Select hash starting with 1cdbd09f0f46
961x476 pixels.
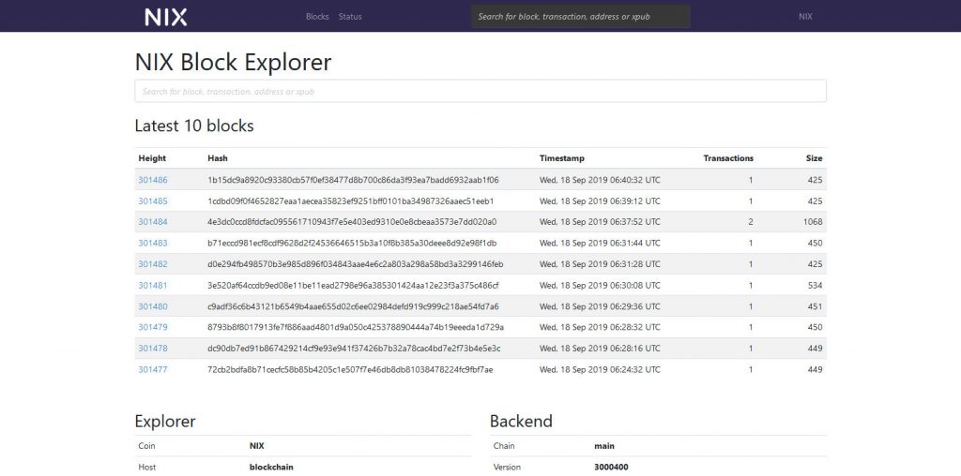click(x=351, y=201)
